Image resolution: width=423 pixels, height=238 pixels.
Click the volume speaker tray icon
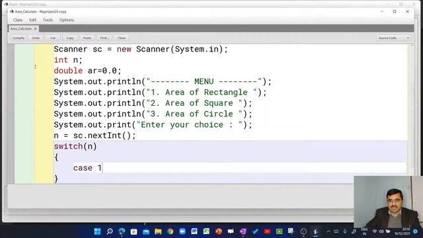[381, 231]
